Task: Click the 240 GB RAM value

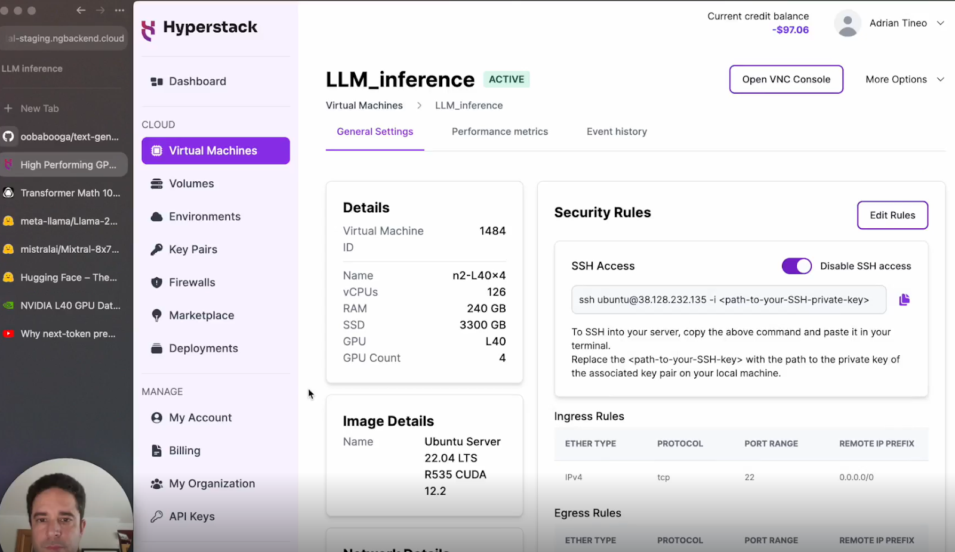Action: 486,308
